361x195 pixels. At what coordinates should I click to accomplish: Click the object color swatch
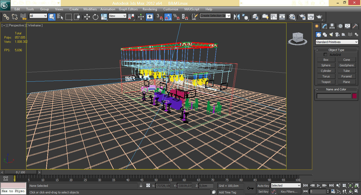(355, 96)
